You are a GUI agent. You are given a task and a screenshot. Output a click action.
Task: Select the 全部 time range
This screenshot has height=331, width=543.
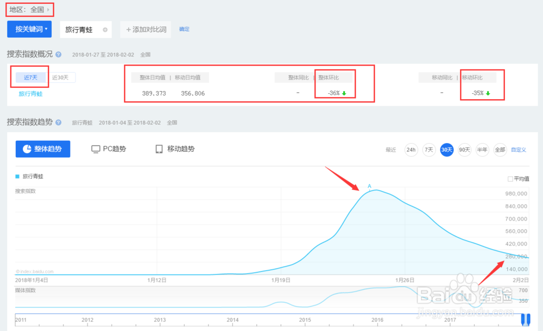click(500, 150)
